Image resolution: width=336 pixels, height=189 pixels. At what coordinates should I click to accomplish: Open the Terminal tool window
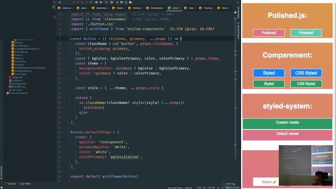10,184
